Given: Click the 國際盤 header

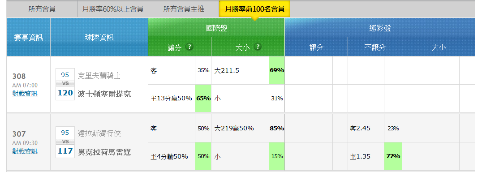Looking at the screenshot, I should click(x=216, y=28).
